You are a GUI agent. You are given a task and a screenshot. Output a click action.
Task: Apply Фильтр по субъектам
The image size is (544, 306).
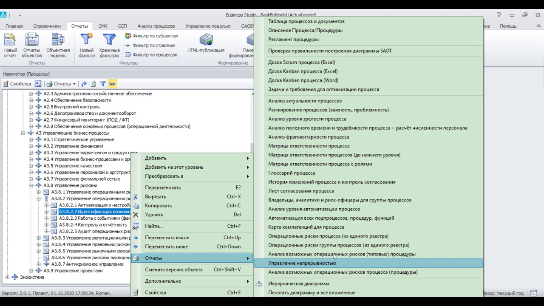151,36
